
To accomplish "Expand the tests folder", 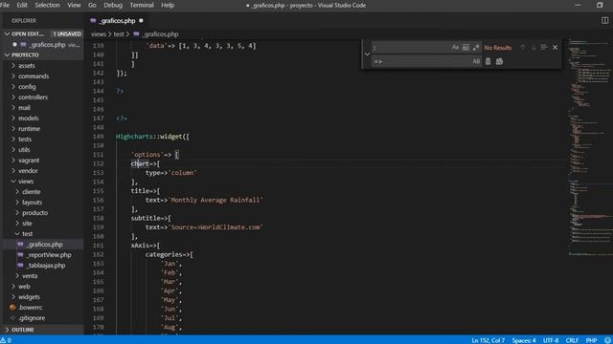I will (x=25, y=140).
